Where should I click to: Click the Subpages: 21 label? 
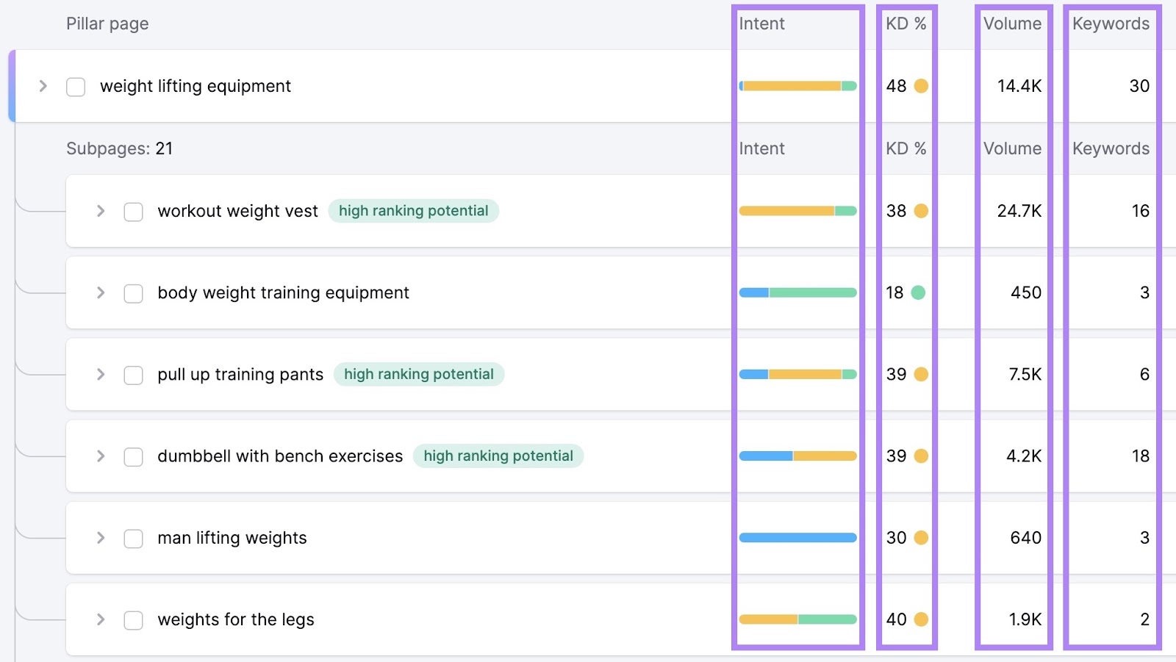pyautogui.click(x=118, y=148)
